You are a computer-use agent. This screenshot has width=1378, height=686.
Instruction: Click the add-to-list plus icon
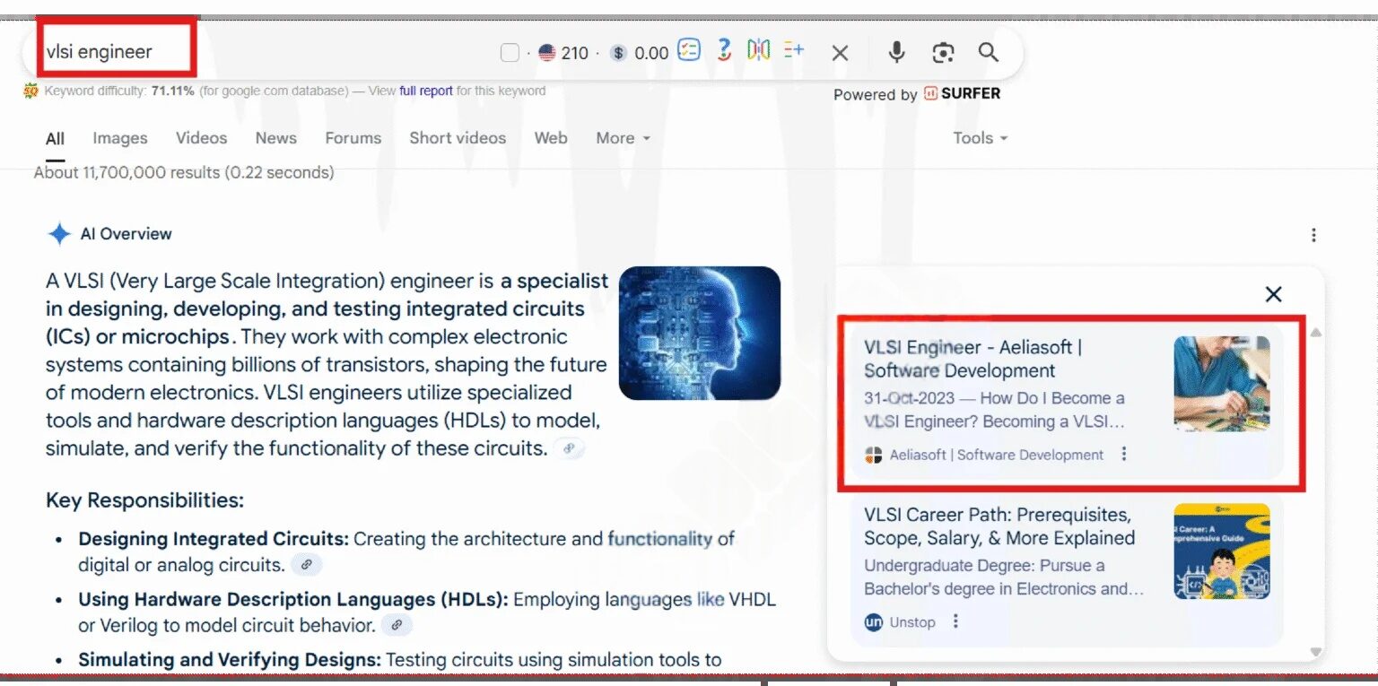pos(793,52)
